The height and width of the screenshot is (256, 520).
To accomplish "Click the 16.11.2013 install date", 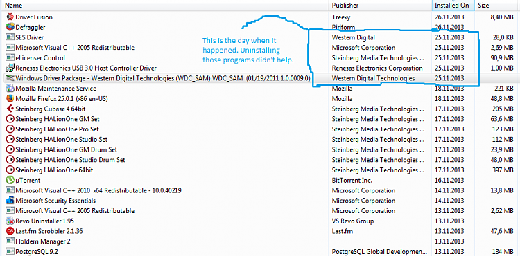I will (x=449, y=181).
